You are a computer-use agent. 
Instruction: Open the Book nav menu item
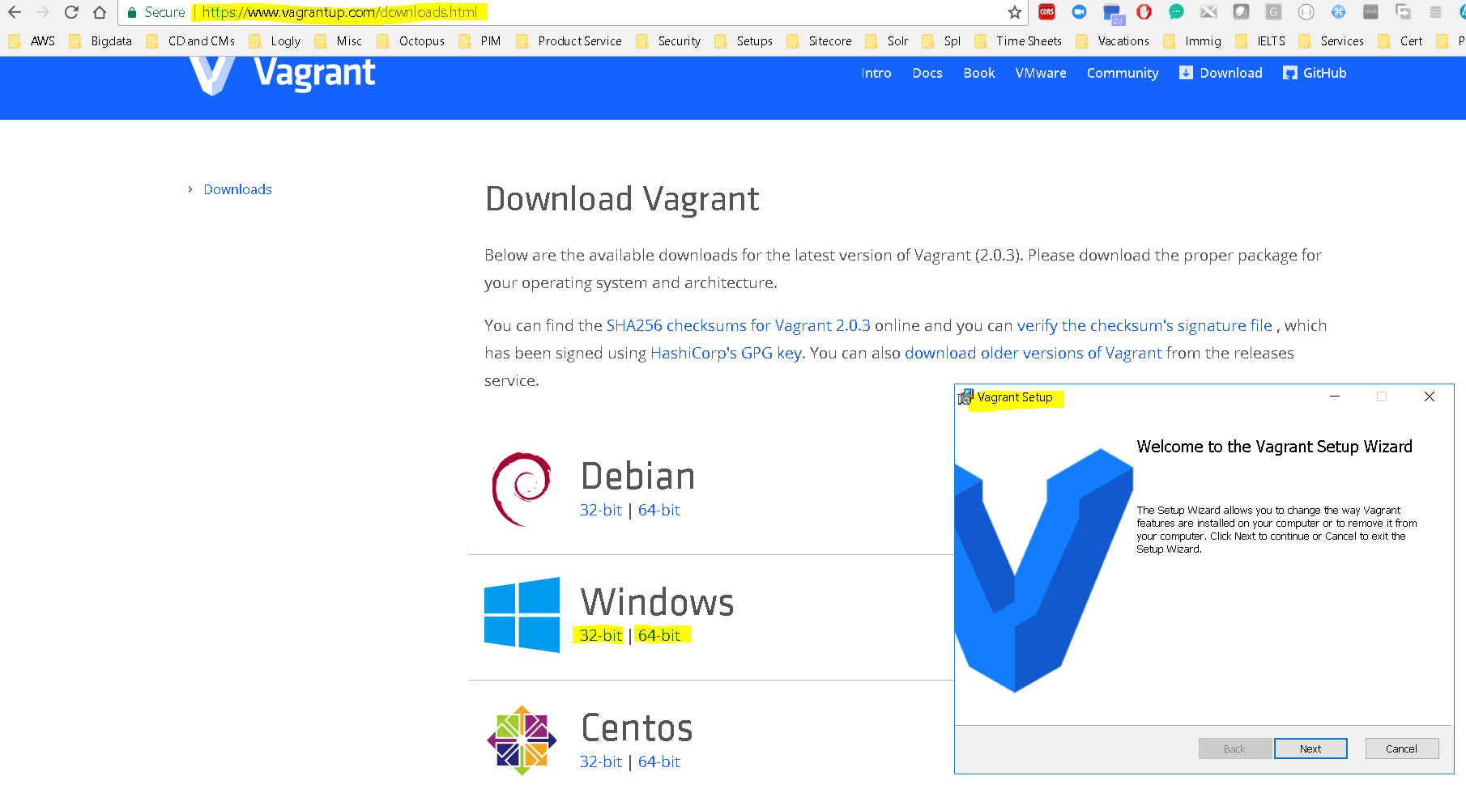[979, 73]
